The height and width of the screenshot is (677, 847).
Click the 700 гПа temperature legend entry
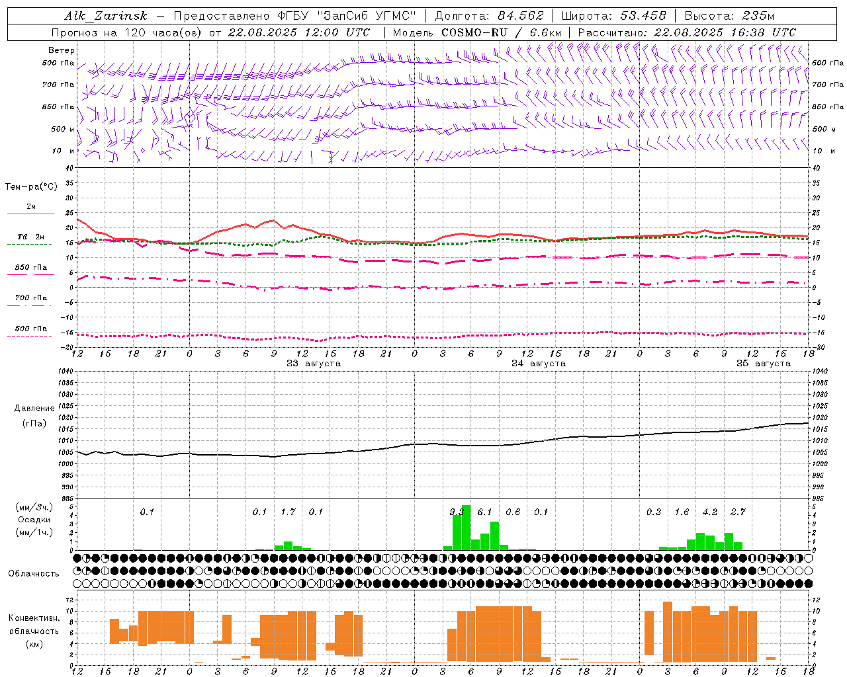pyautogui.click(x=31, y=298)
